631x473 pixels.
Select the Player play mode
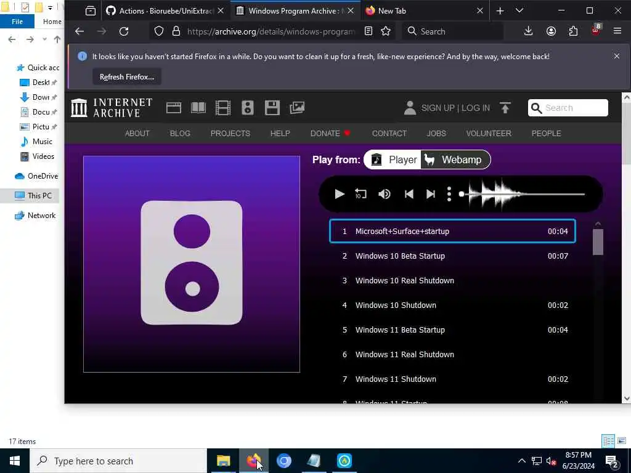393,160
